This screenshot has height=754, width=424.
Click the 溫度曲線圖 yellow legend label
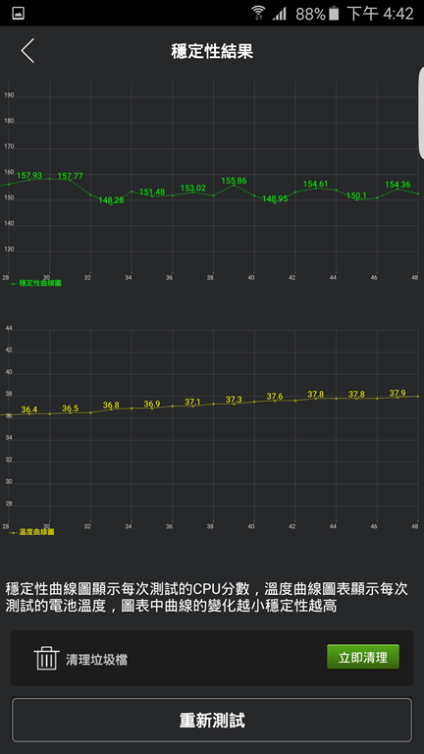[x=36, y=532]
